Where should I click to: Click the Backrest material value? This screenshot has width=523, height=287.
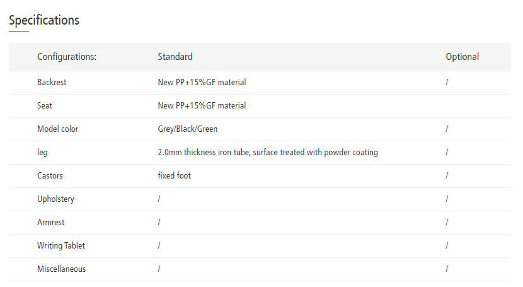[202, 83]
